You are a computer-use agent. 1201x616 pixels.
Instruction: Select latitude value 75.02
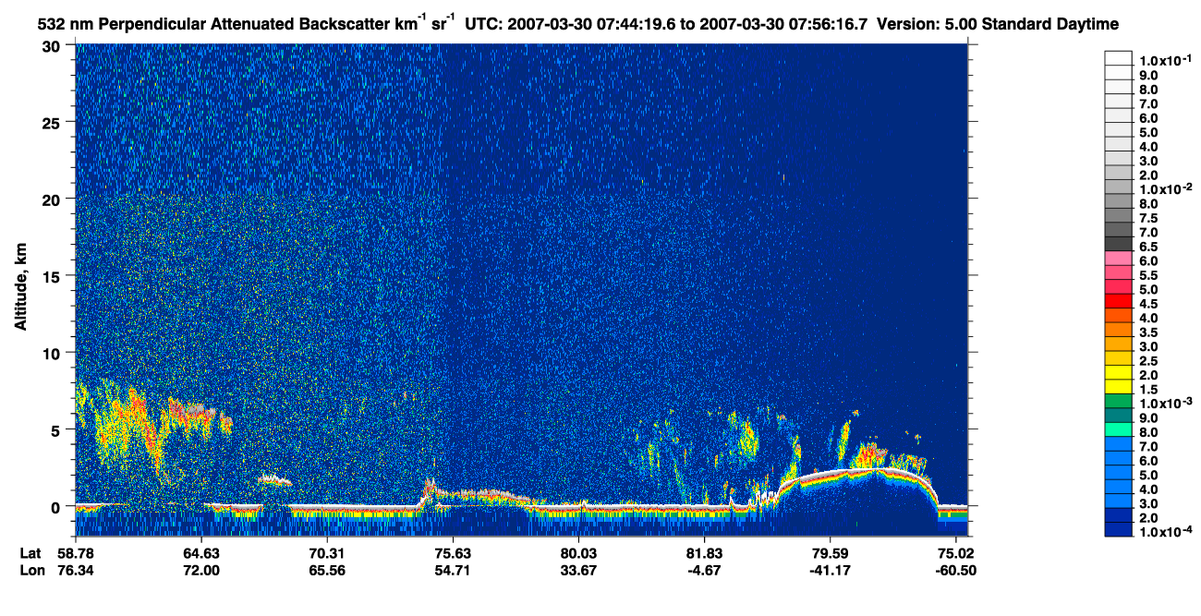tap(955, 553)
